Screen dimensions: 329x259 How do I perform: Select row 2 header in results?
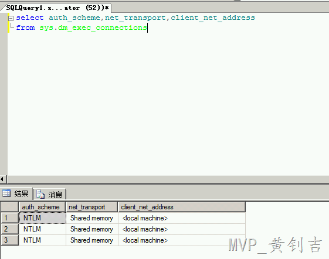(x=9, y=229)
